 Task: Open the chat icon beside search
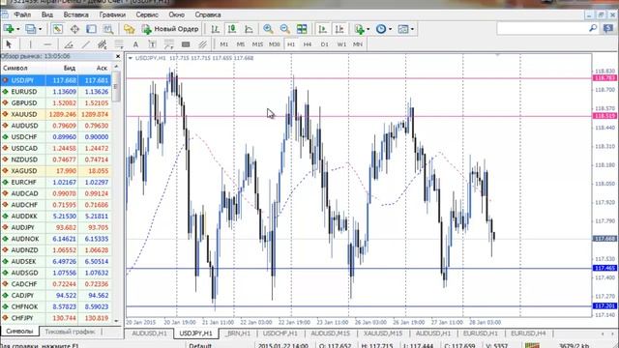[608, 28]
